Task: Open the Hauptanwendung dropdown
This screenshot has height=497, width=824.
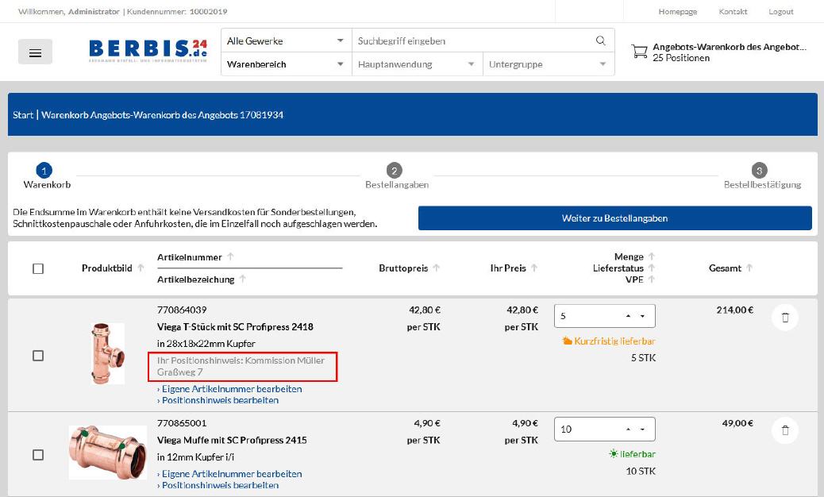Action: [417, 64]
